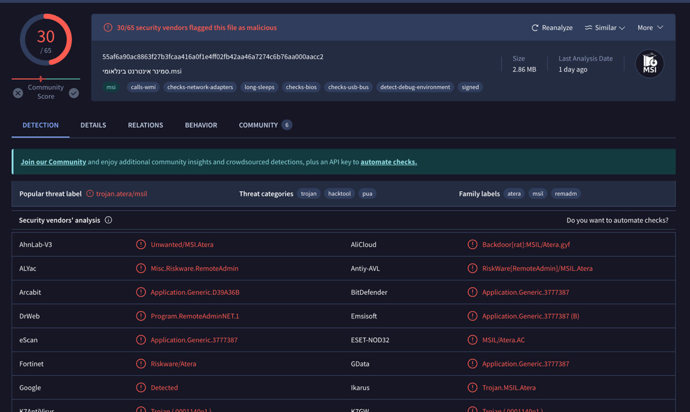Click the 30/65 detection score circle

[46, 40]
